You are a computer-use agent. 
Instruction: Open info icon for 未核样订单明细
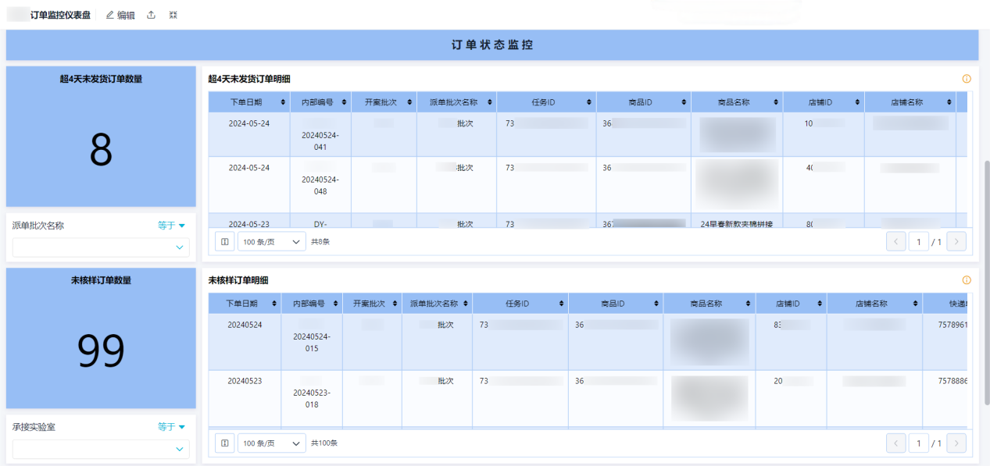pos(967,280)
